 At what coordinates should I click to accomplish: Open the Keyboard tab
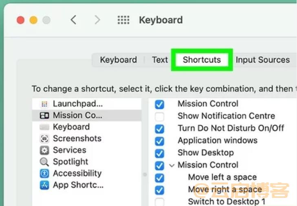click(x=119, y=60)
